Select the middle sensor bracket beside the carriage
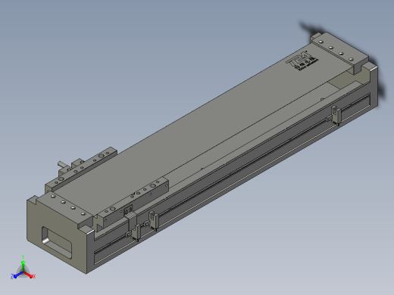The width and height of the screenshot is (394, 295). point(152,221)
